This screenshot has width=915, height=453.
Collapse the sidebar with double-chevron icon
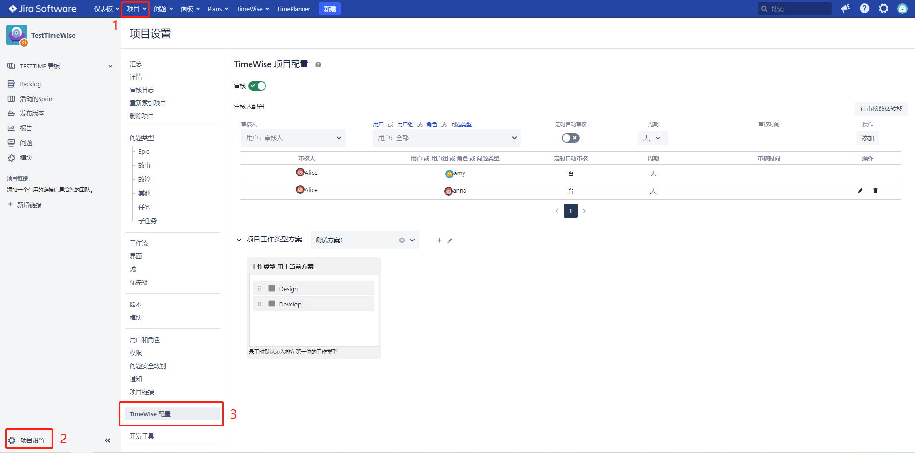[107, 440]
